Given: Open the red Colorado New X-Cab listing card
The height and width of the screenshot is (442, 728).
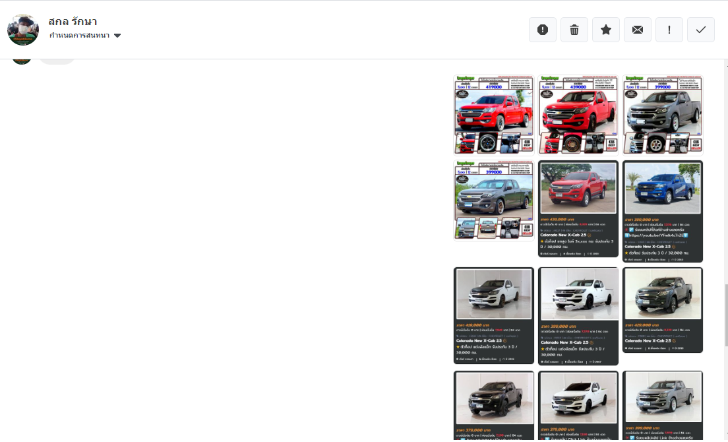Looking at the screenshot, I should (x=578, y=211).
